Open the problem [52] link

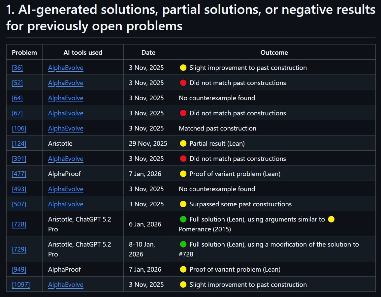(17, 83)
